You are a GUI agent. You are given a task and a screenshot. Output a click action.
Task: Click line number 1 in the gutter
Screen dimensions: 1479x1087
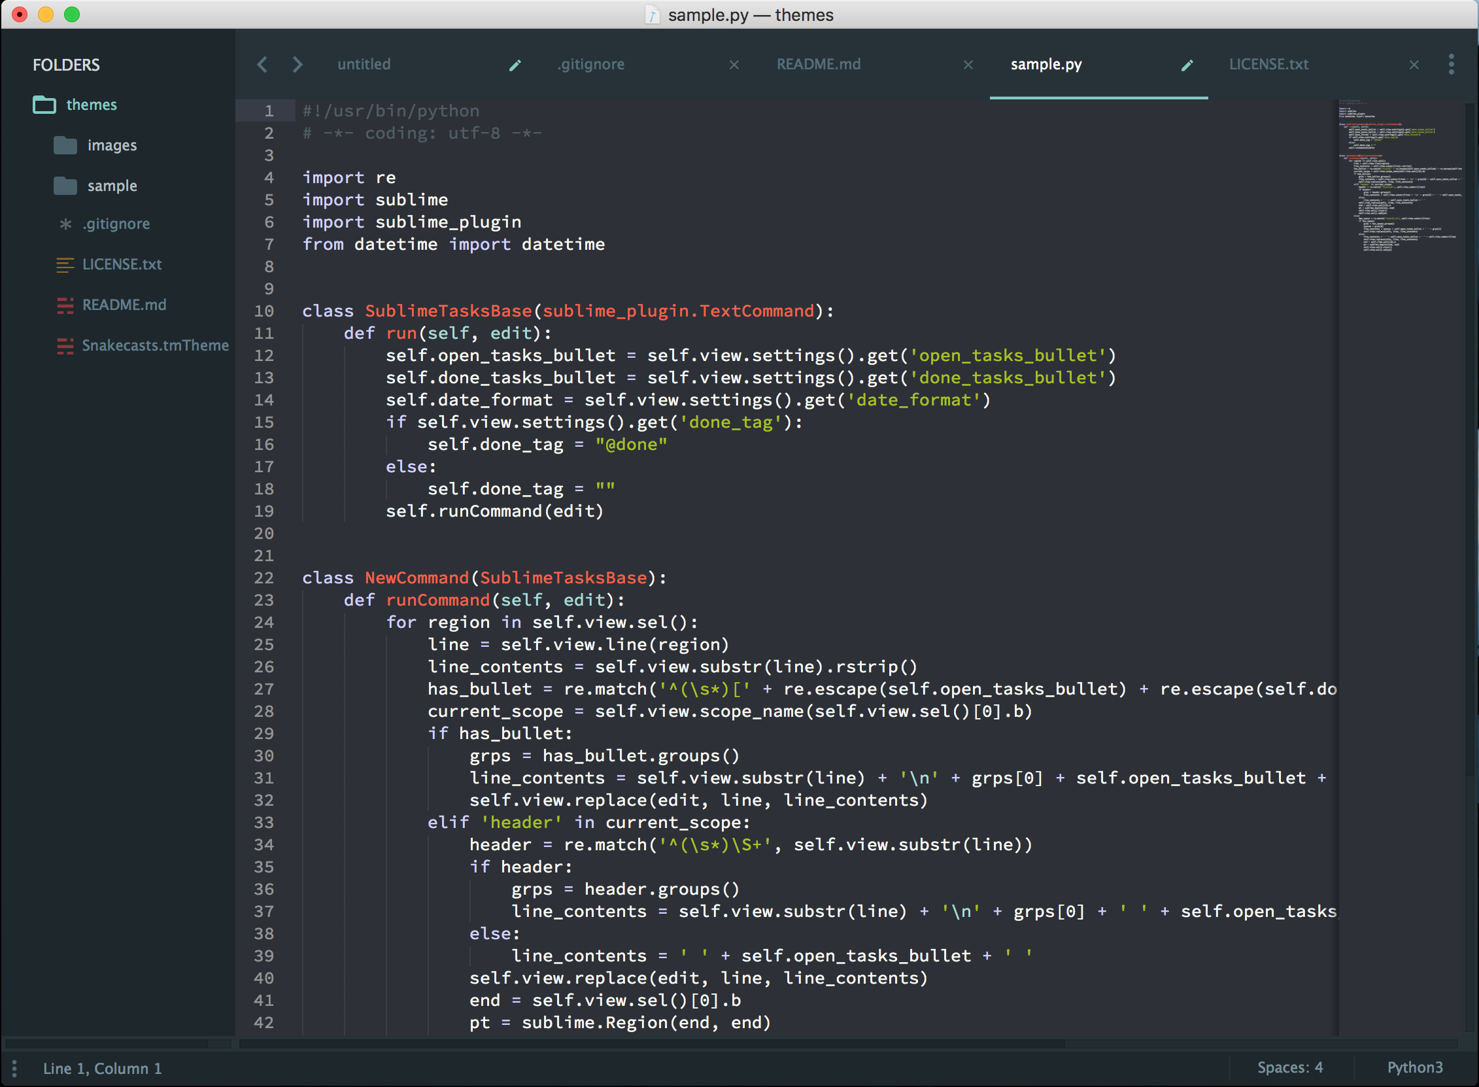click(268, 111)
